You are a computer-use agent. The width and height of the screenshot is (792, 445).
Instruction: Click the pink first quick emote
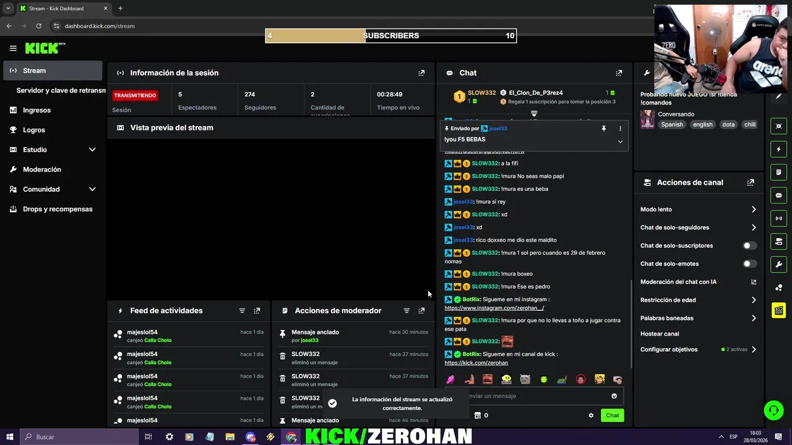tap(450, 379)
